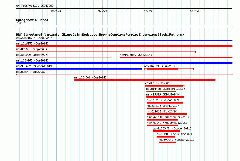Screen dimensions: 240x161
Task: Click the nsv824123 (Park2010) red bar
Action: coord(161,108)
